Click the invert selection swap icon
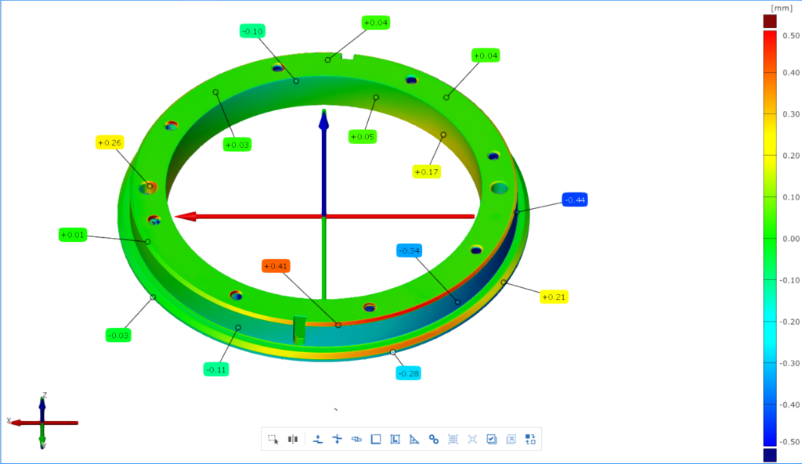 coord(530,439)
